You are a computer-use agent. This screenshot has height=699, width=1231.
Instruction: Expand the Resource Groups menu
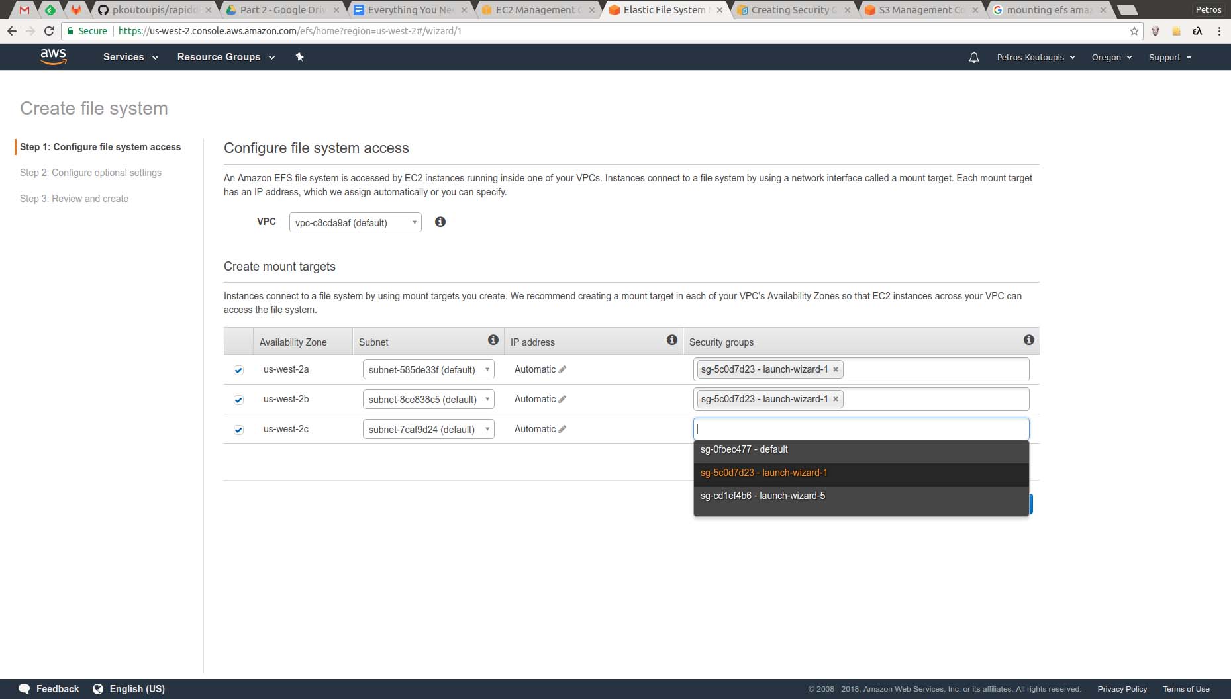(x=226, y=57)
